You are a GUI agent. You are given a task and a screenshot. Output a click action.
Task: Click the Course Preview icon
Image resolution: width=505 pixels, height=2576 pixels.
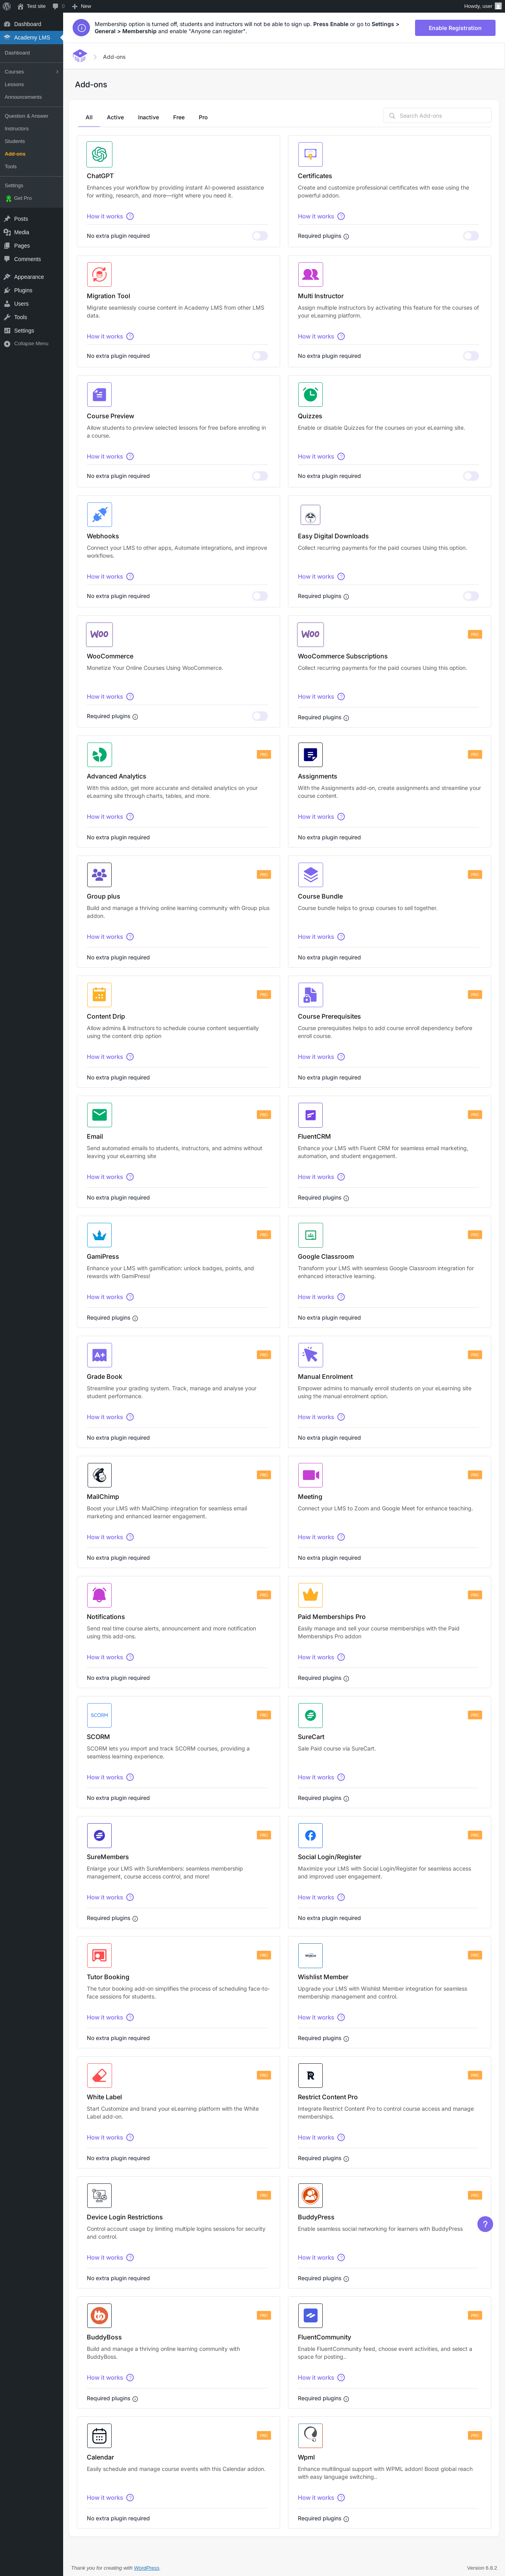[99, 394]
